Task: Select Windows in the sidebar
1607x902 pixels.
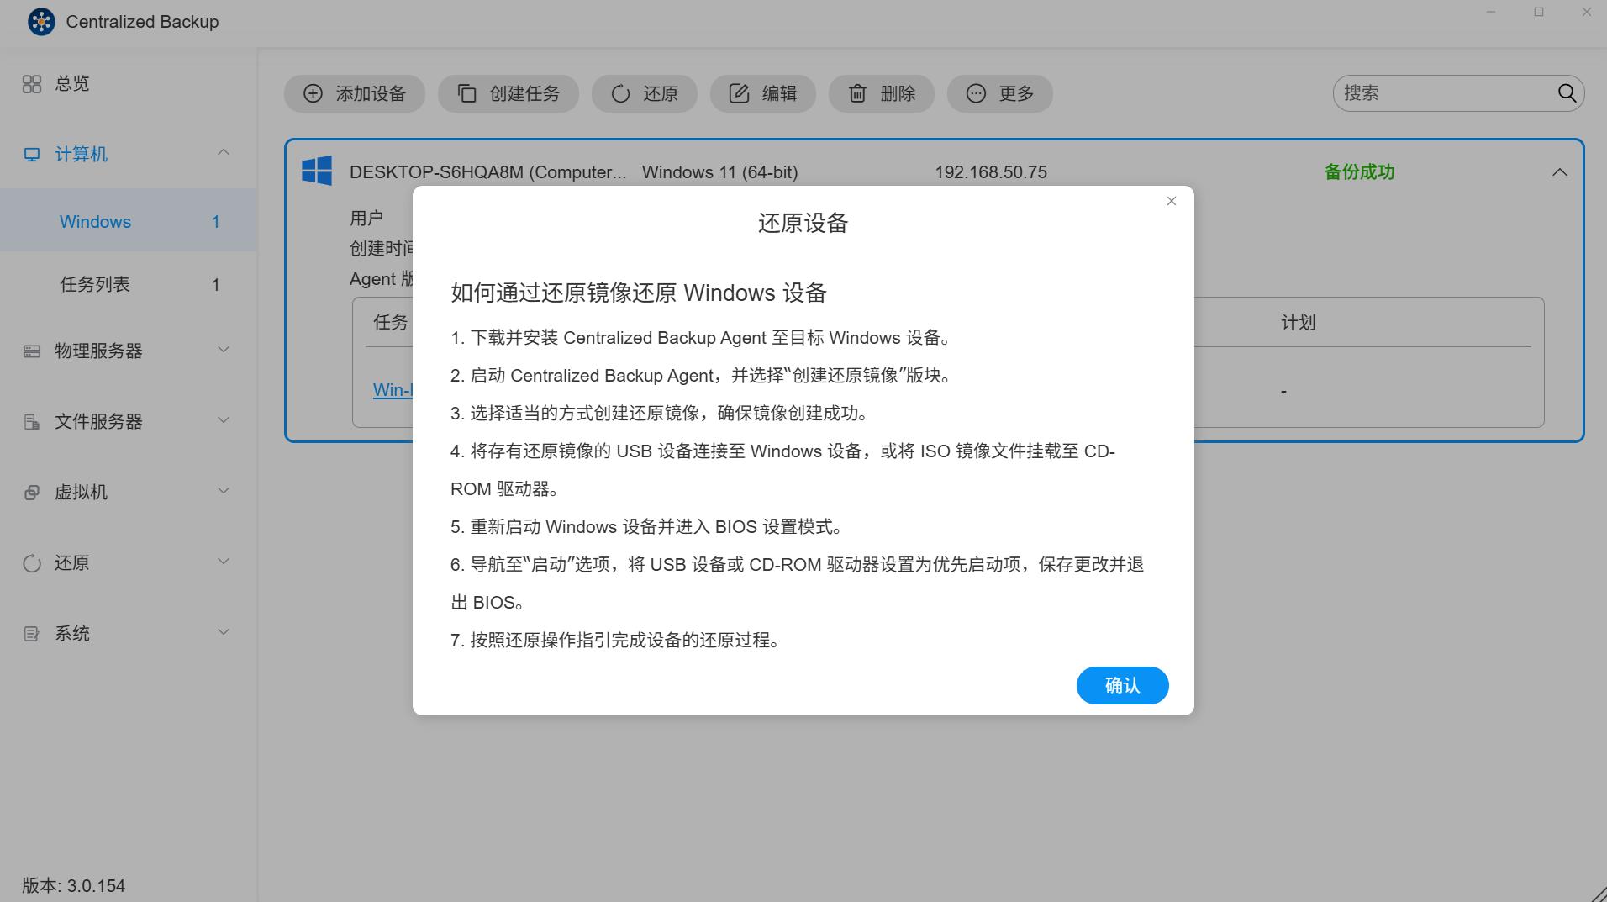Action: (x=129, y=222)
